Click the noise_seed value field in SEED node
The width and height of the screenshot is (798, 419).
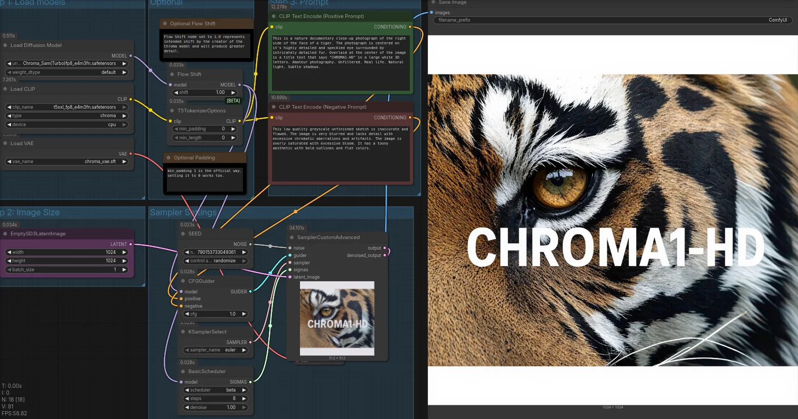215,252
